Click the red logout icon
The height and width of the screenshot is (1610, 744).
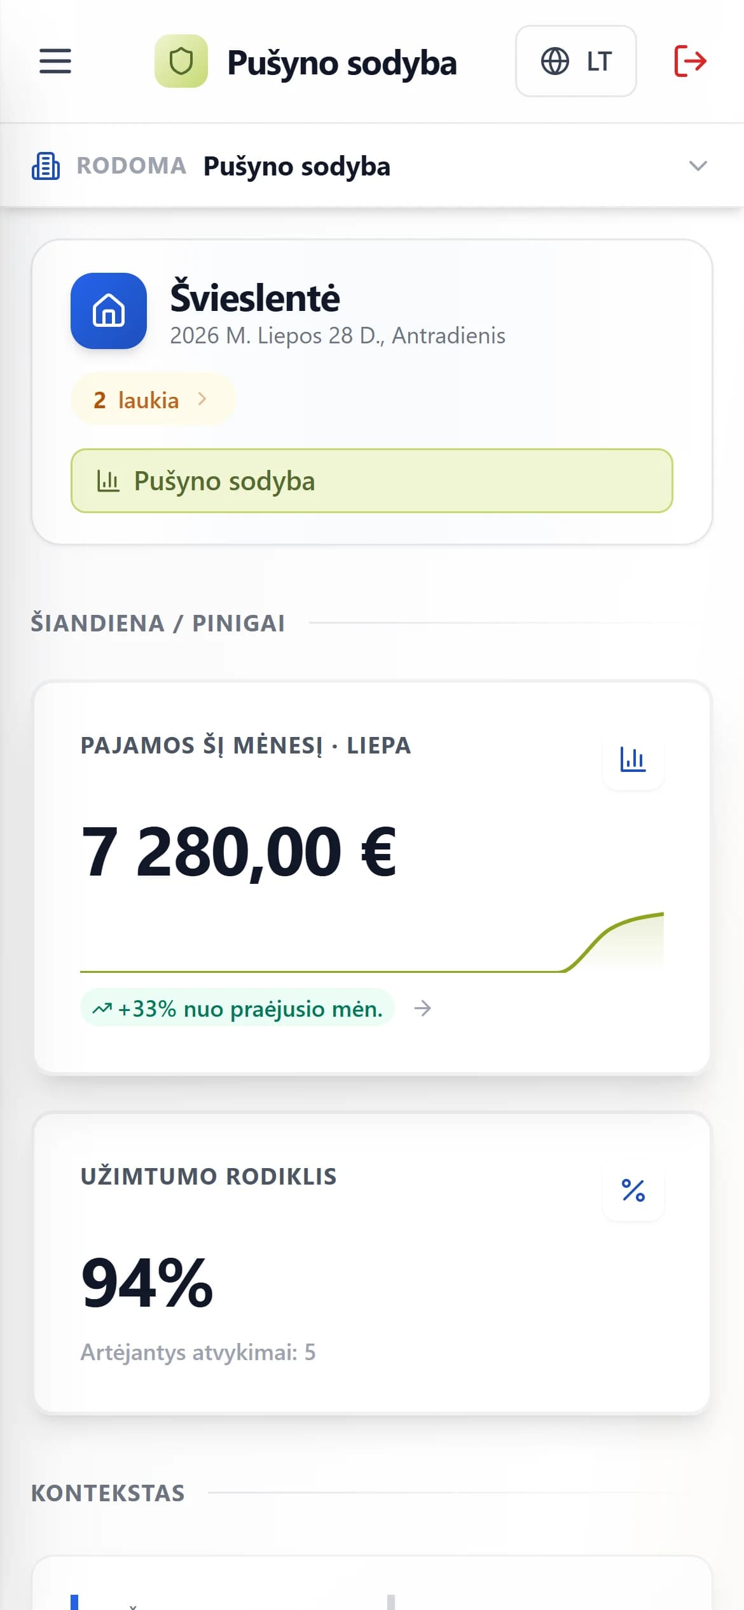(x=691, y=61)
